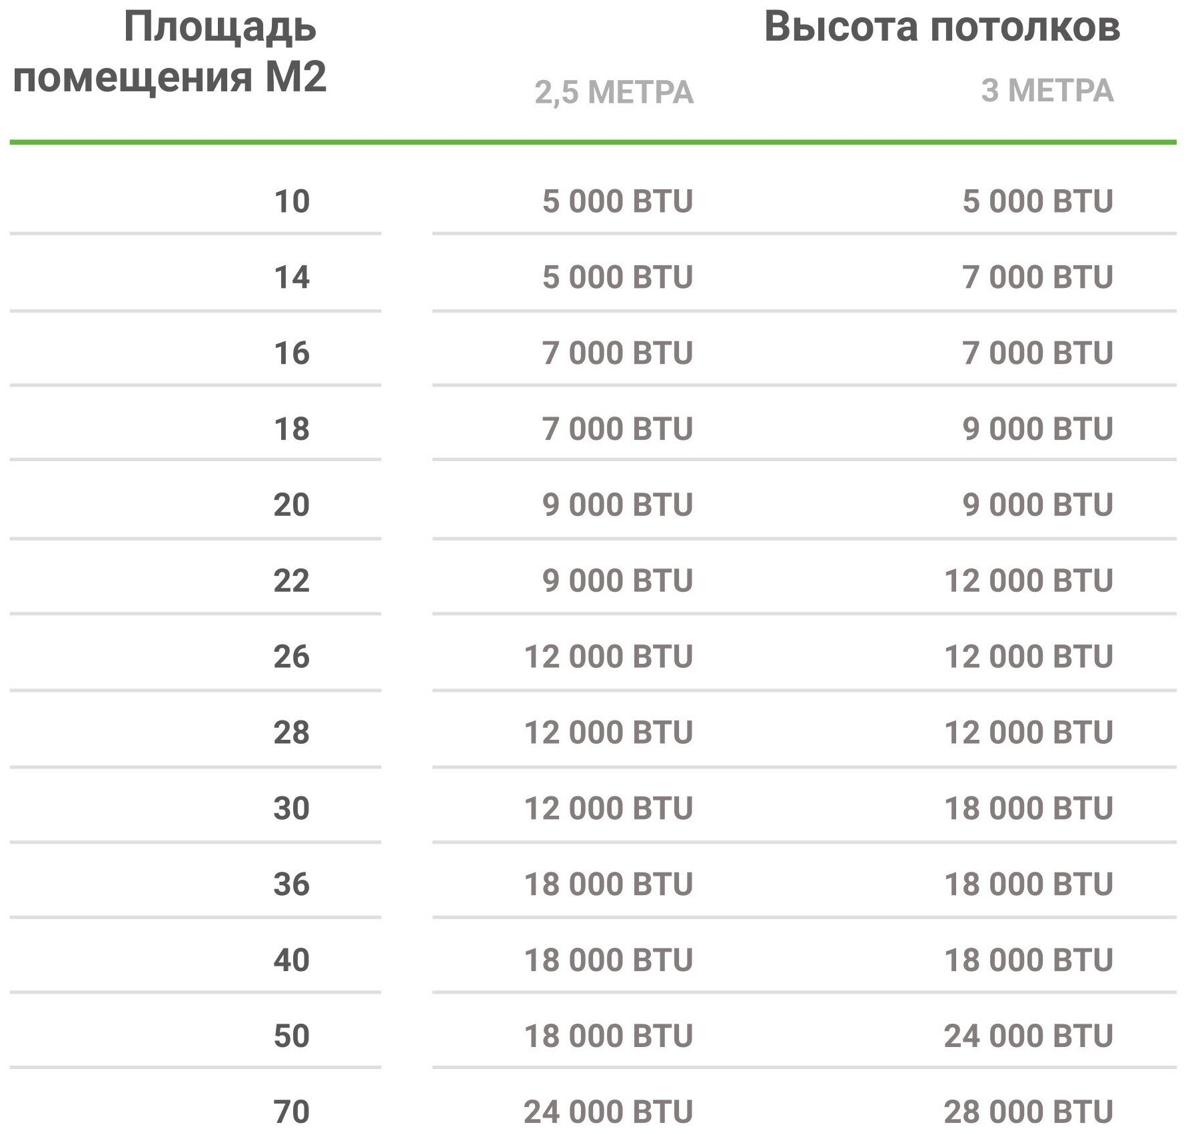This screenshot has height=1133, width=1186.
Task: Click 28 000 BTU in row 70
Action: pos(1029,1112)
